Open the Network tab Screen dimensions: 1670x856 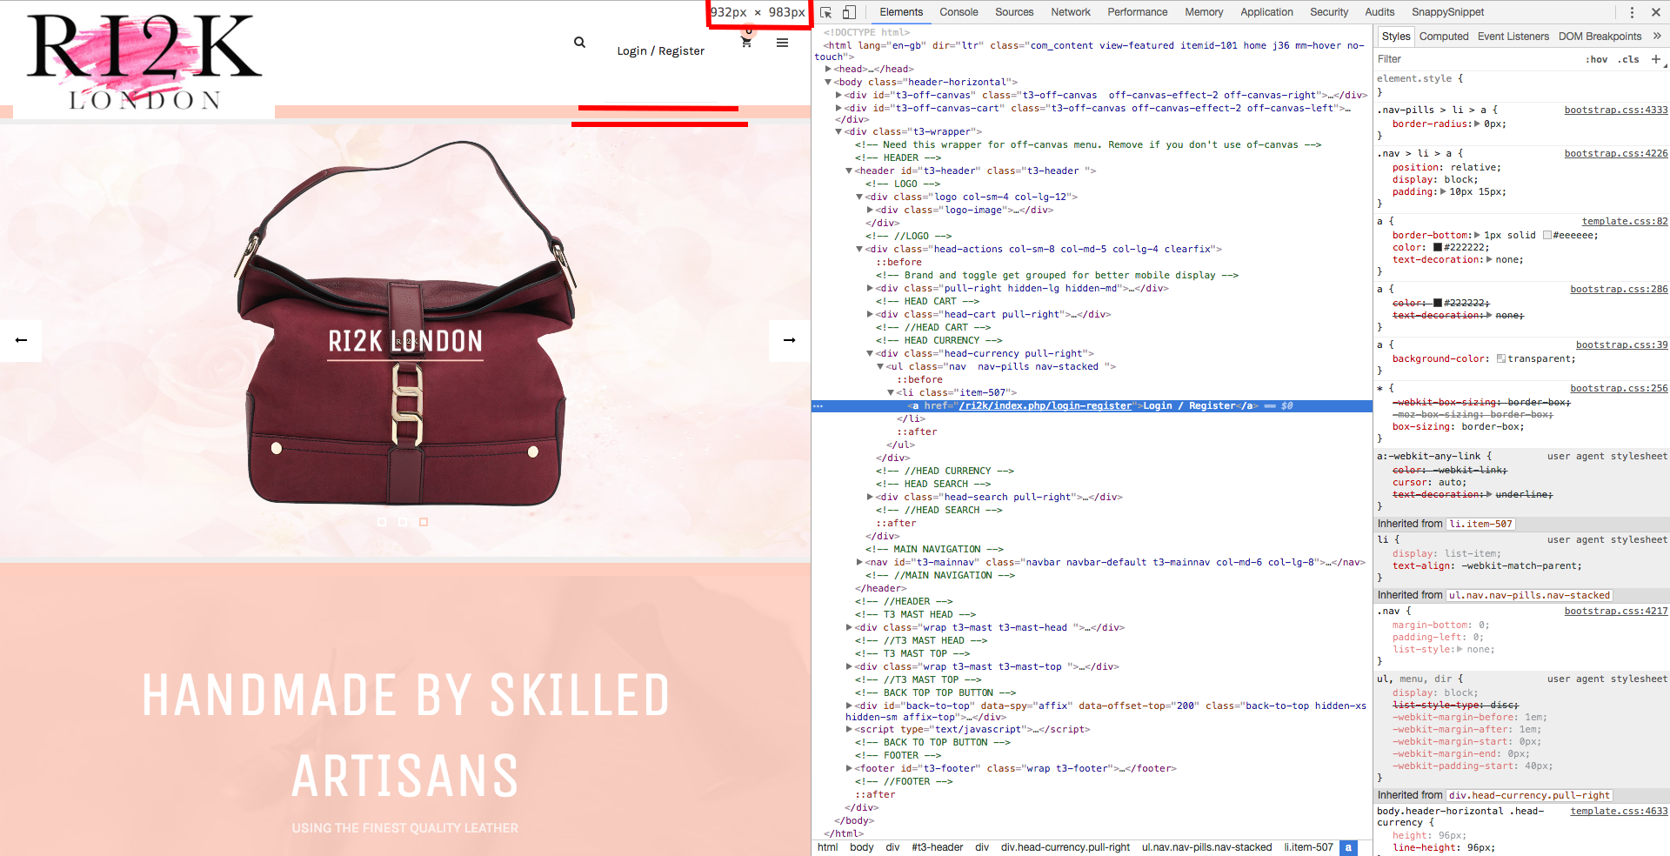1071,12
